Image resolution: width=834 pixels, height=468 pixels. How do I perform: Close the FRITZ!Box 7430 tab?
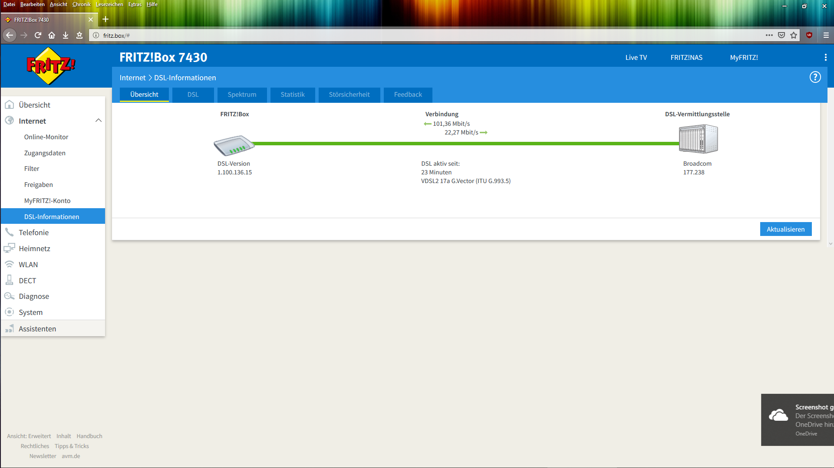pyautogui.click(x=91, y=20)
